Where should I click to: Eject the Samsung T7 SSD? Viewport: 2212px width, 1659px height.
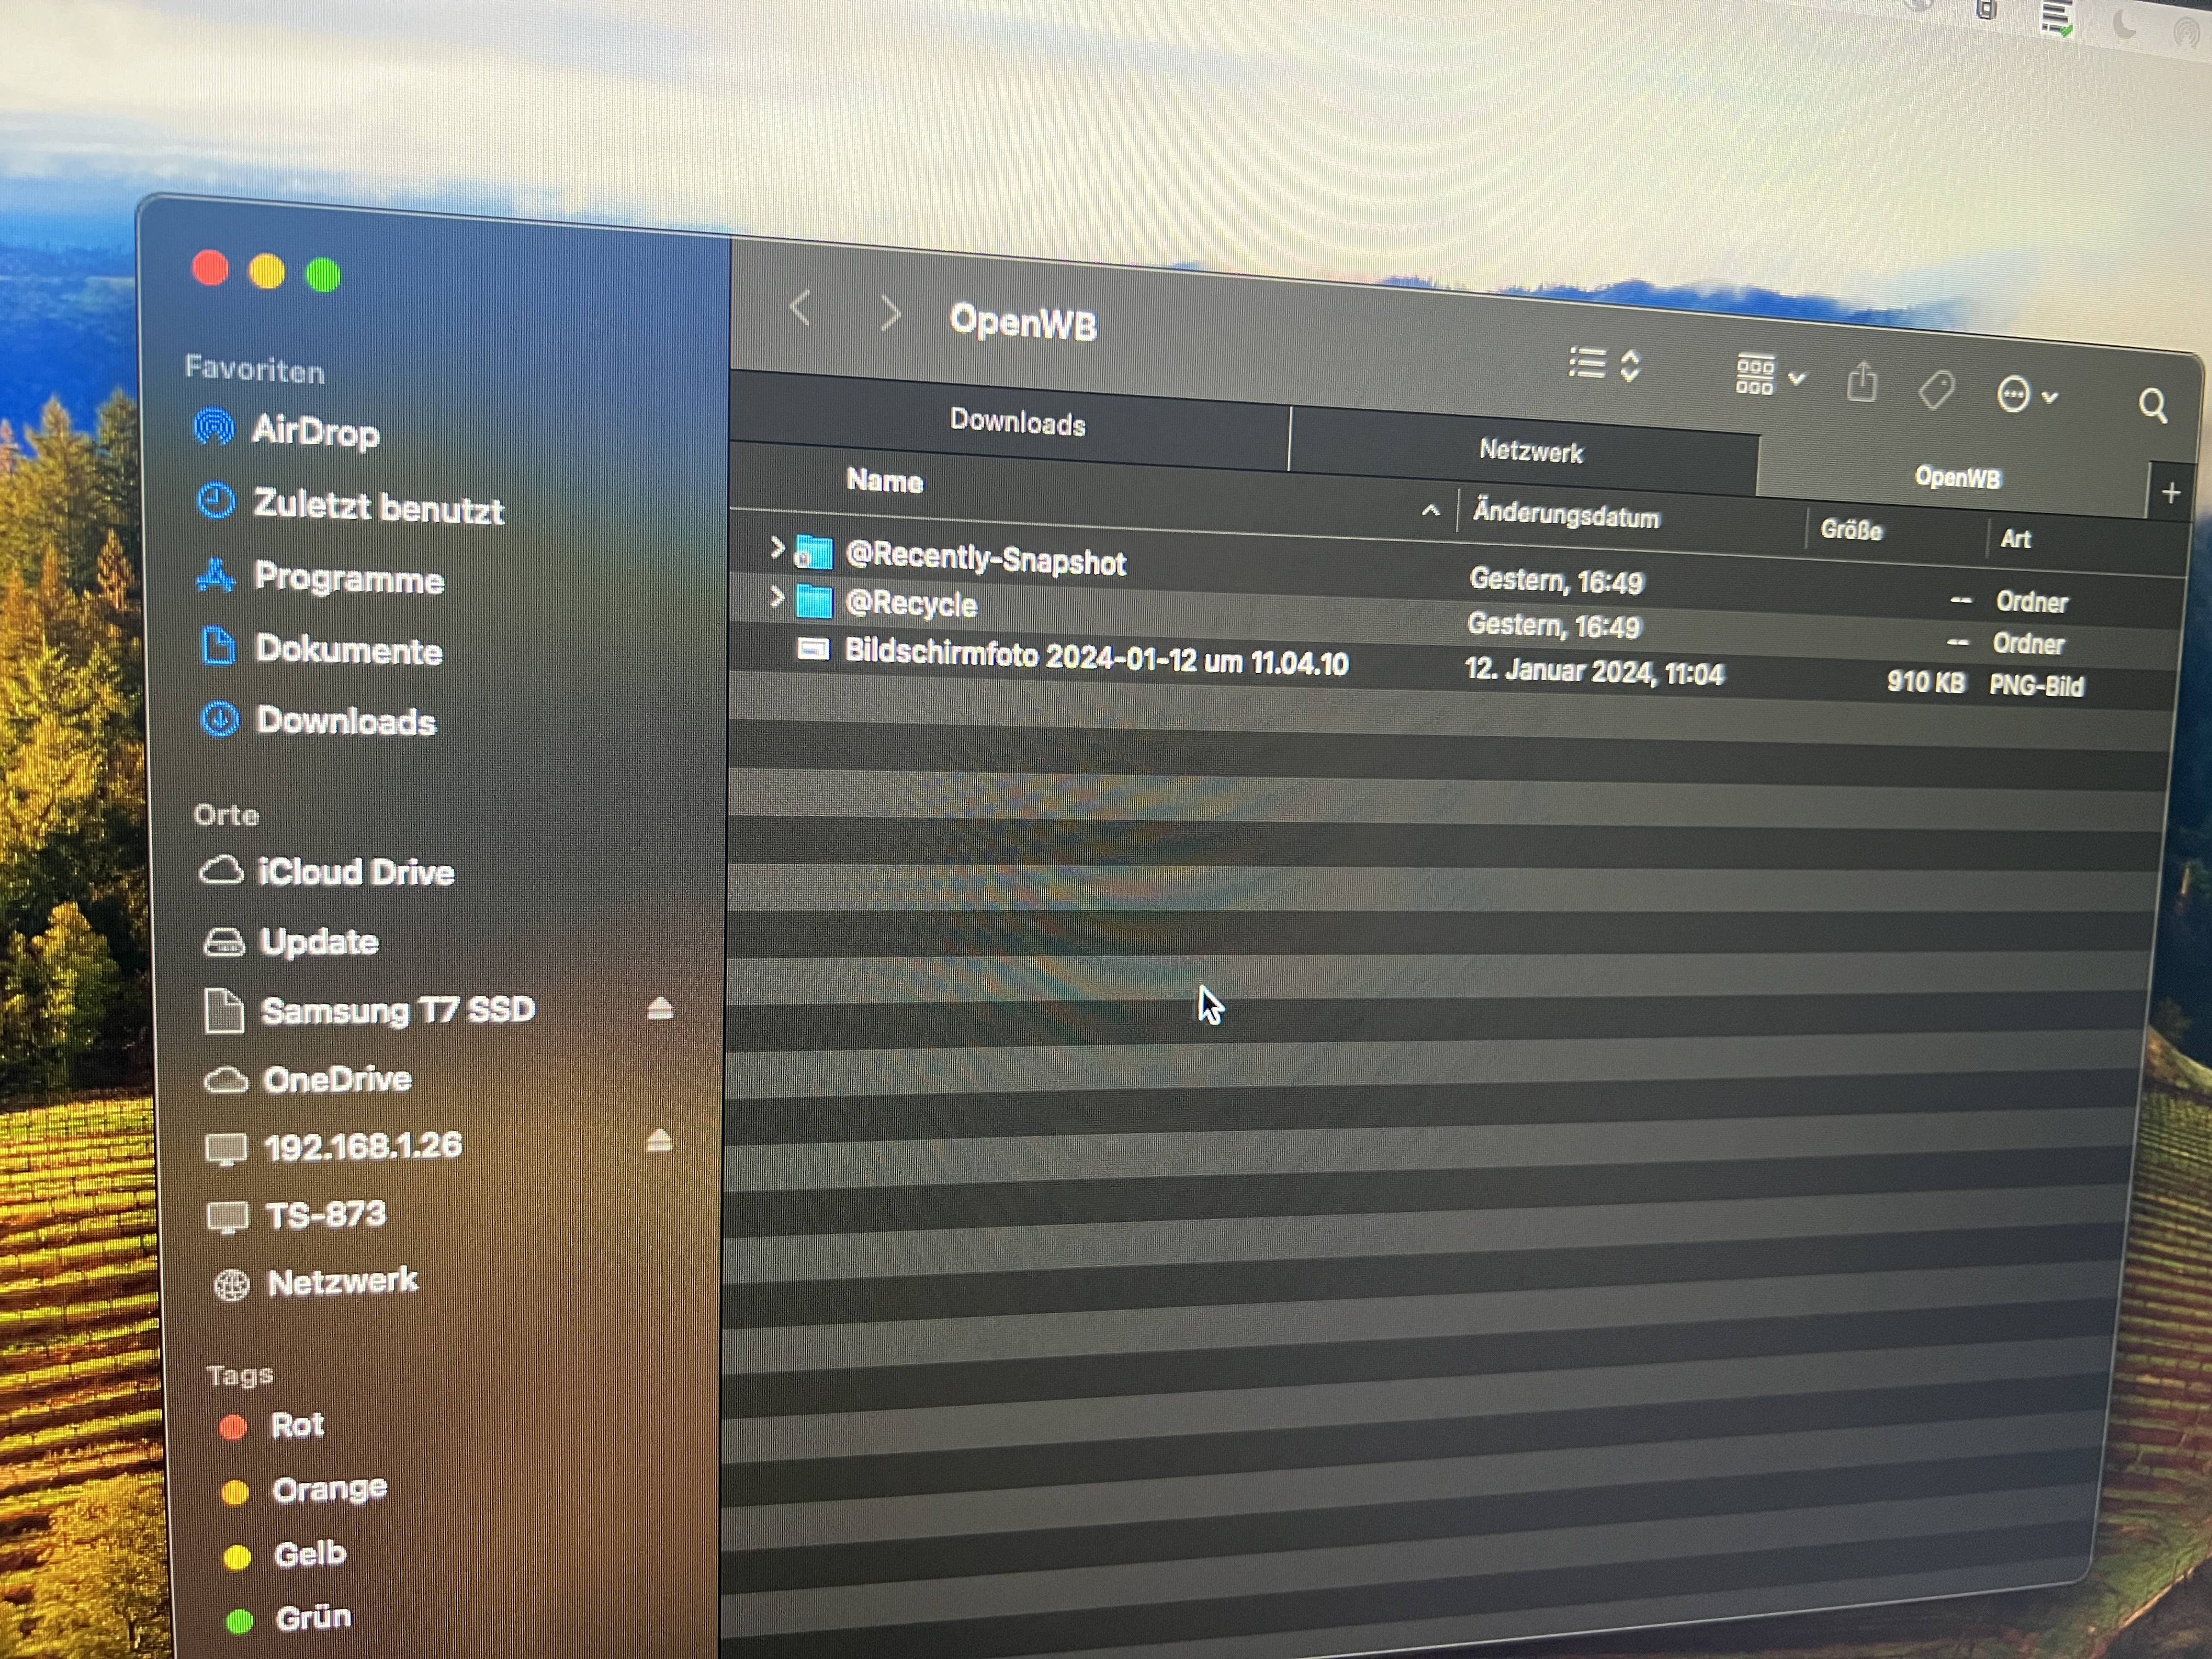tap(659, 1009)
